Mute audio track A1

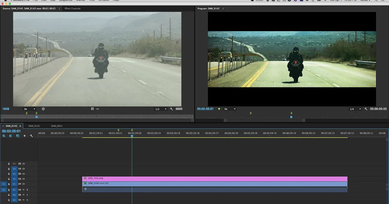(x=23, y=190)
